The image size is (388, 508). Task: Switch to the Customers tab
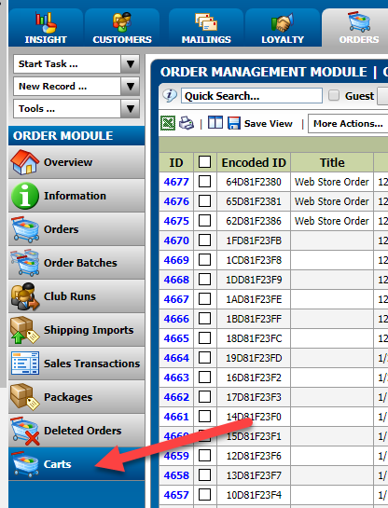pos(122,28)
